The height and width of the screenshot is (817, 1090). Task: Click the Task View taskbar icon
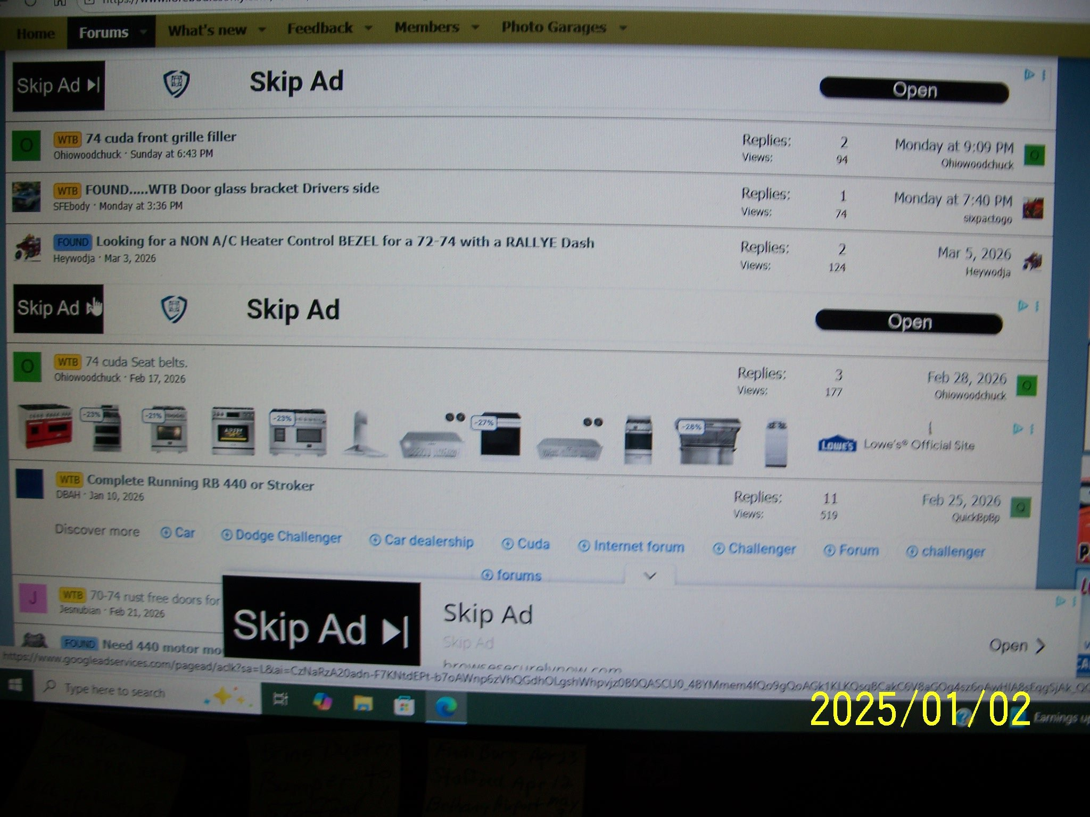click(x=280, y=699)
